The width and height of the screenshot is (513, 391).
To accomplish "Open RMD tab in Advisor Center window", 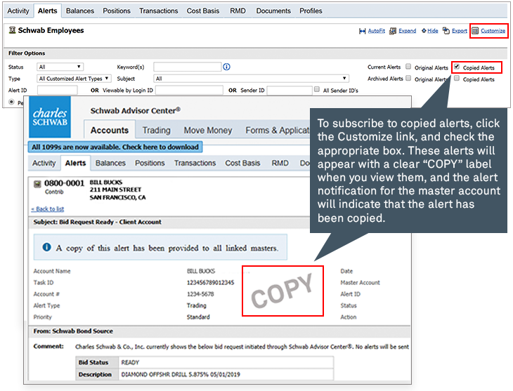I will (280, 163).
